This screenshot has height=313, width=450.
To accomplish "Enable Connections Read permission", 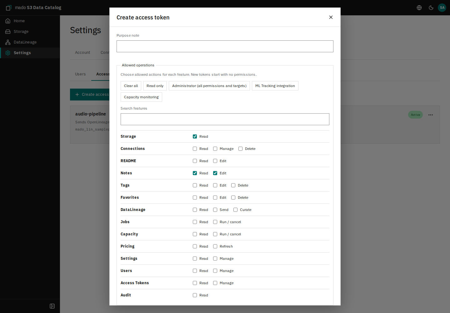I will click(195, 149).
